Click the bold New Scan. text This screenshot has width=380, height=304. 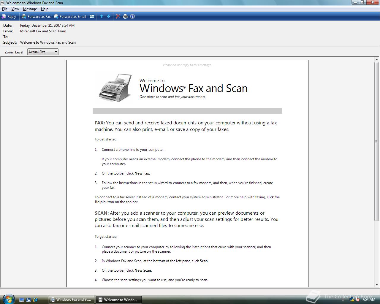click(143, 270)
